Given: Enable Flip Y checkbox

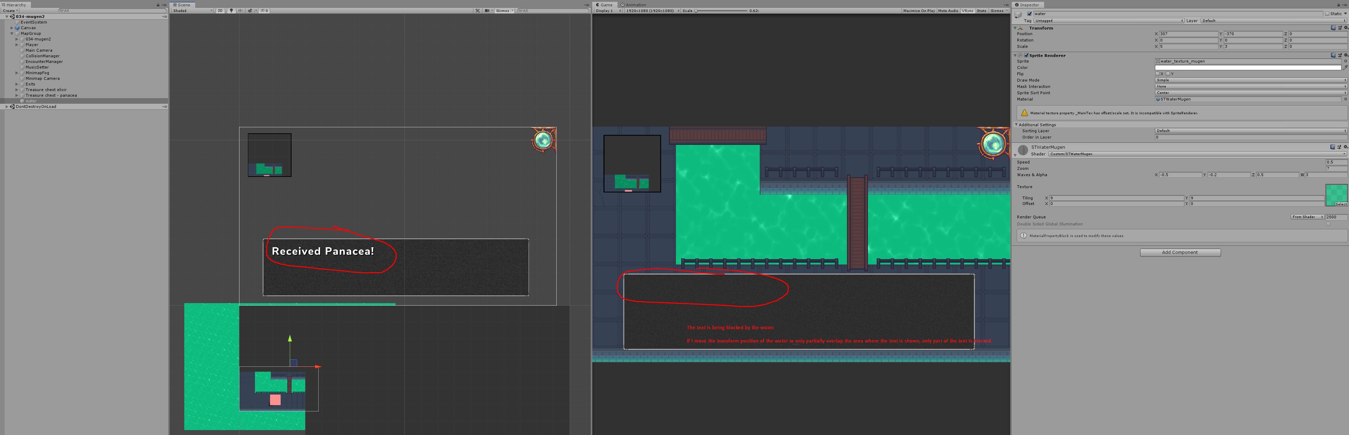Looking at the screenshot, I should coord(1168,74).
